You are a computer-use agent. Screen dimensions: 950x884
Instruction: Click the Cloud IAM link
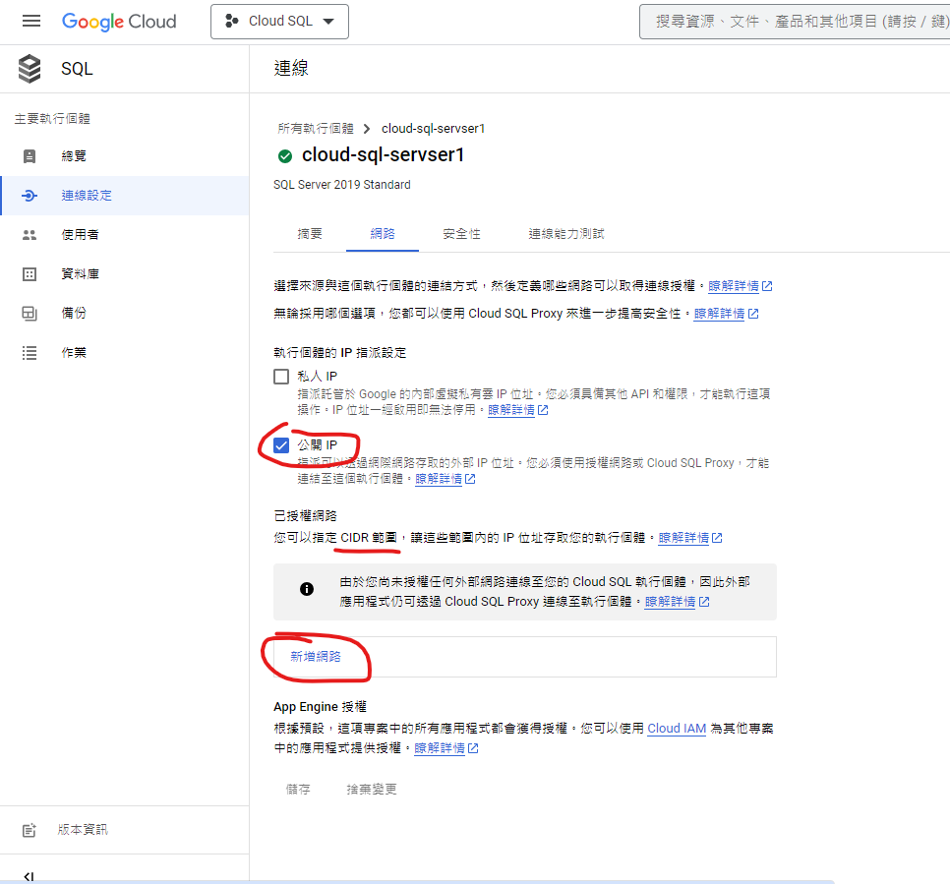[677, 729]
